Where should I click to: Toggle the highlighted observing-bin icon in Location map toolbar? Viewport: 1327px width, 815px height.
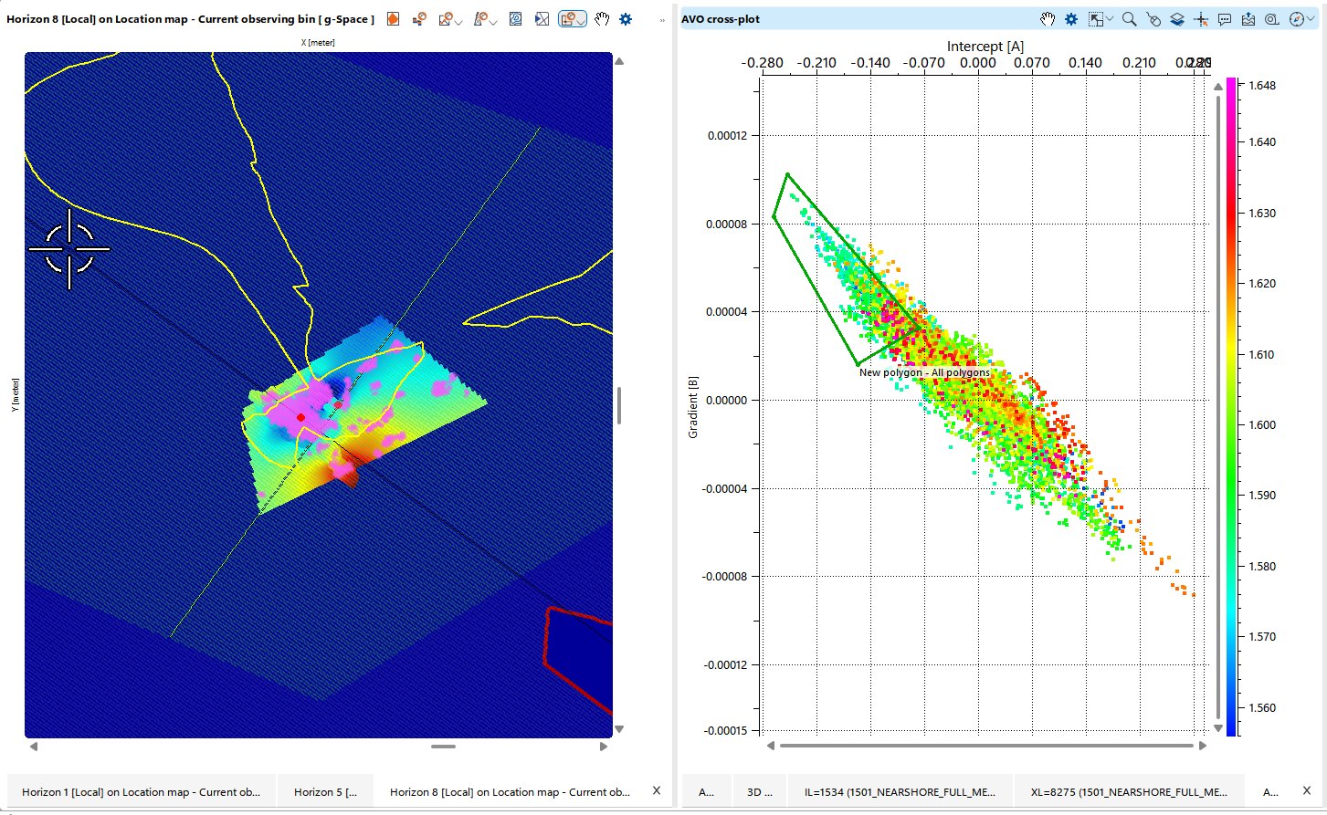click(568, 18)
